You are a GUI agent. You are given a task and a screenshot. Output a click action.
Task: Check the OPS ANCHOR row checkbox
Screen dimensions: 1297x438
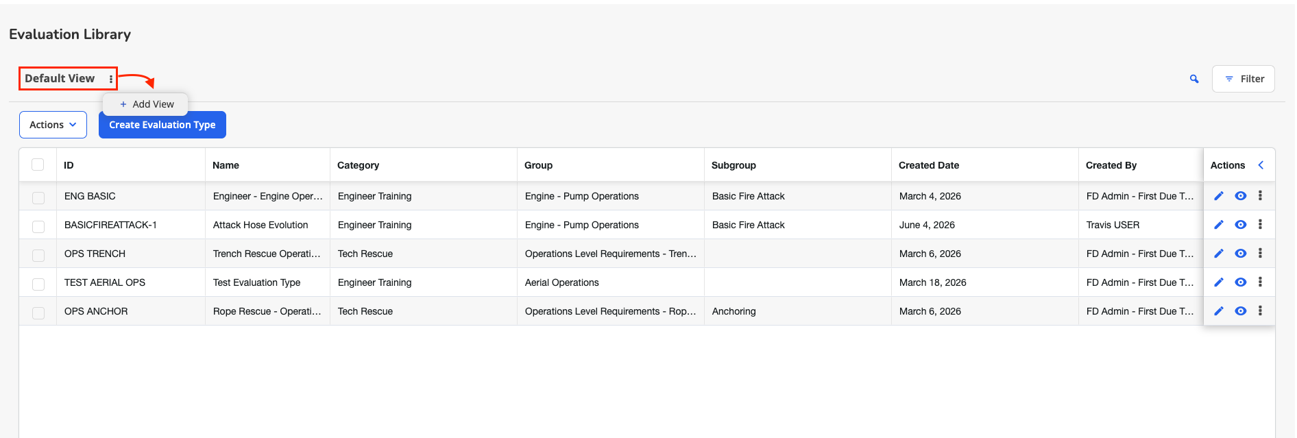38,313
